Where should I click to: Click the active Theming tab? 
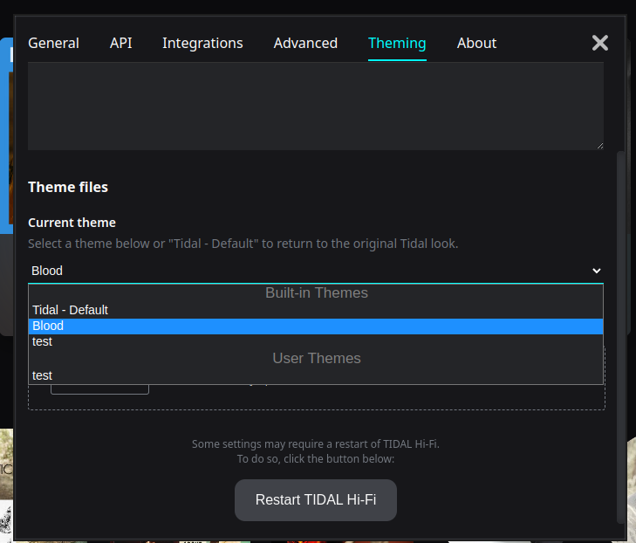pos(397,43)
